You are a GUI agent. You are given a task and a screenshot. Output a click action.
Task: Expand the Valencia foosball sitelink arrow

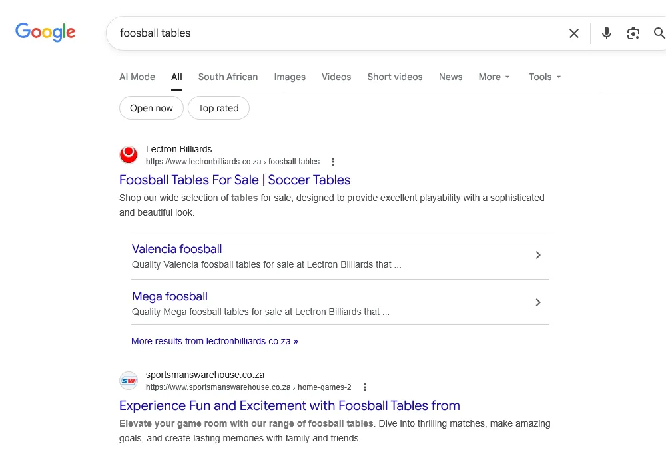(538, 255)
